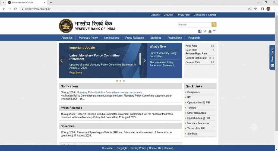Show the previous carousel slide with the left arrow
The height and width of the screenshot is (151, 278).
[x=62, y=61]
